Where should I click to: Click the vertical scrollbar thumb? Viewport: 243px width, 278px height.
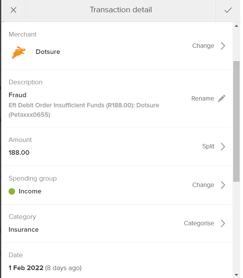[236, 121]
